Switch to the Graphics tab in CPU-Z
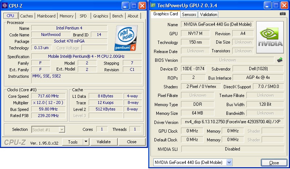This screenshot has width=290, height=169. 100,16
